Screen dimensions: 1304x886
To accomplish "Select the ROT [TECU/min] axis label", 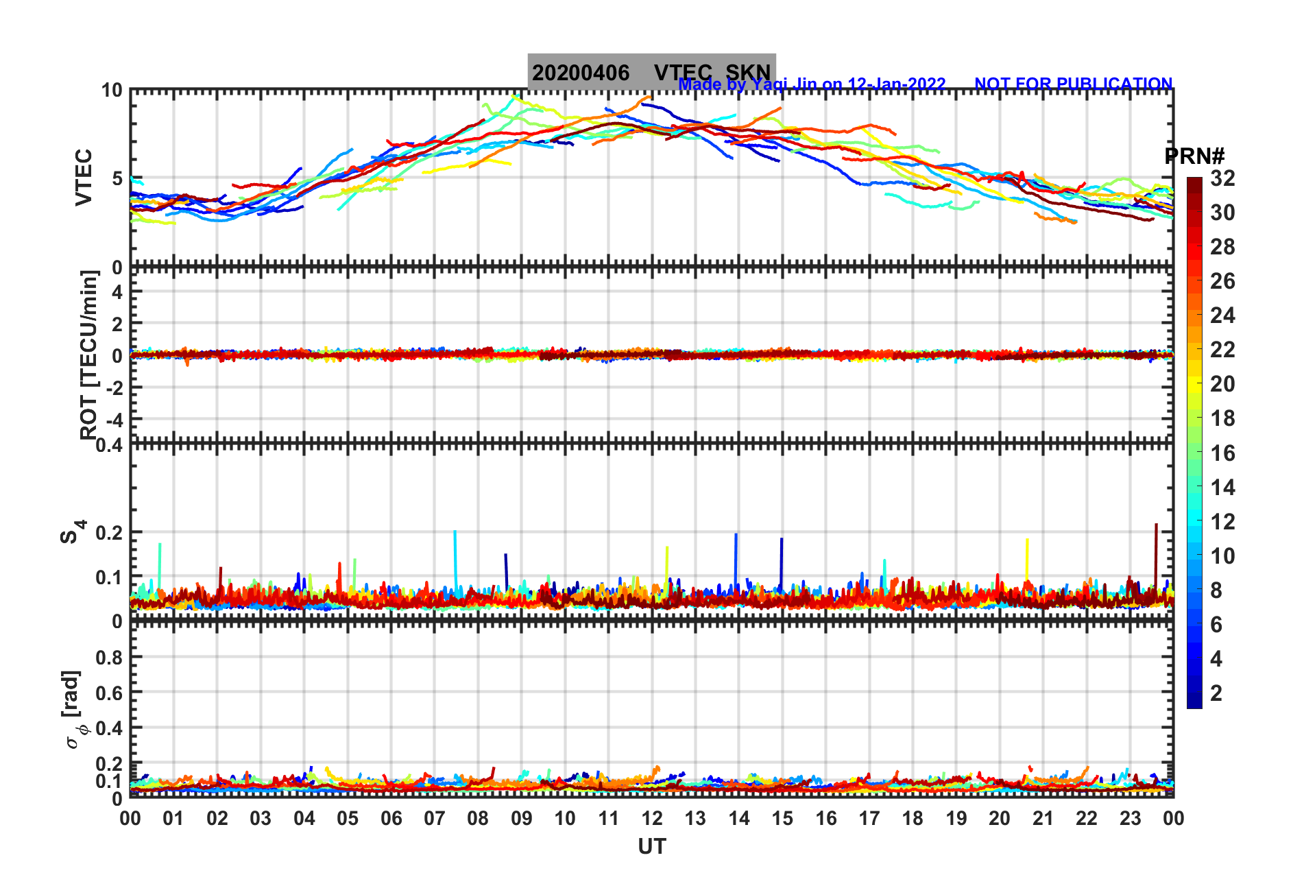I will coord(89,355).
